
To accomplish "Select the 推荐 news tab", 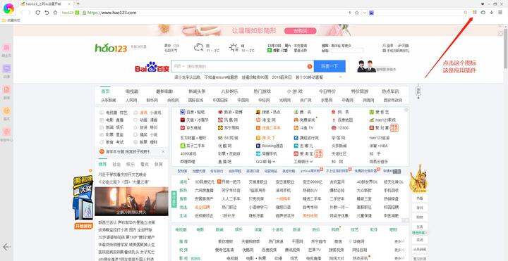I will [103, 164].
